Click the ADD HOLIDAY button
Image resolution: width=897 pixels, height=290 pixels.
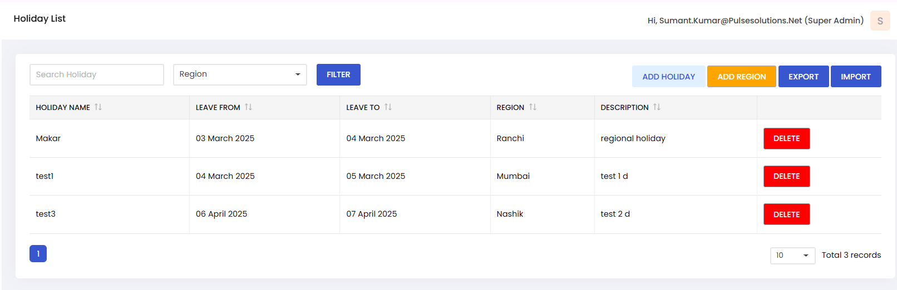tap(668, 77)
